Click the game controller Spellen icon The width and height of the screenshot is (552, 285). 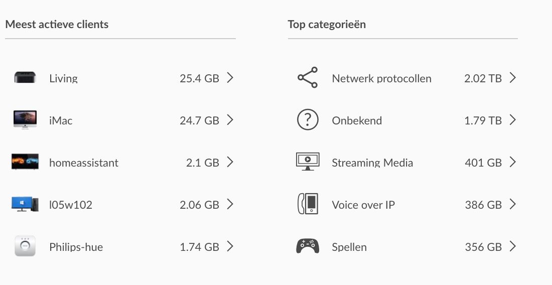(308, 246)
